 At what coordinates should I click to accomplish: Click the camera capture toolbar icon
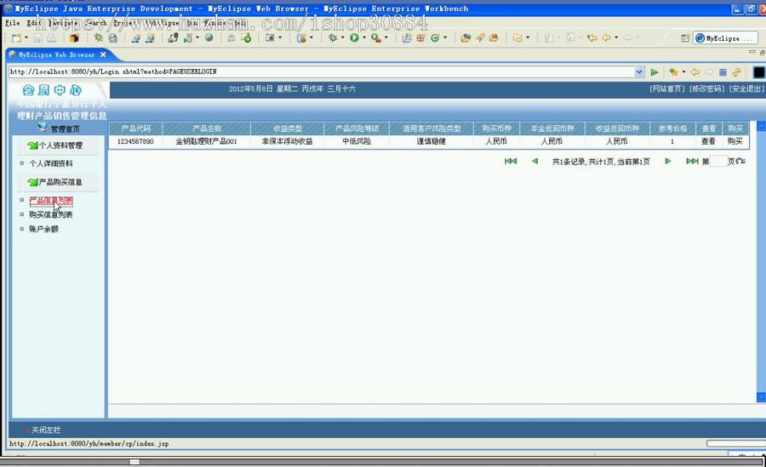[x=270, y=37]
